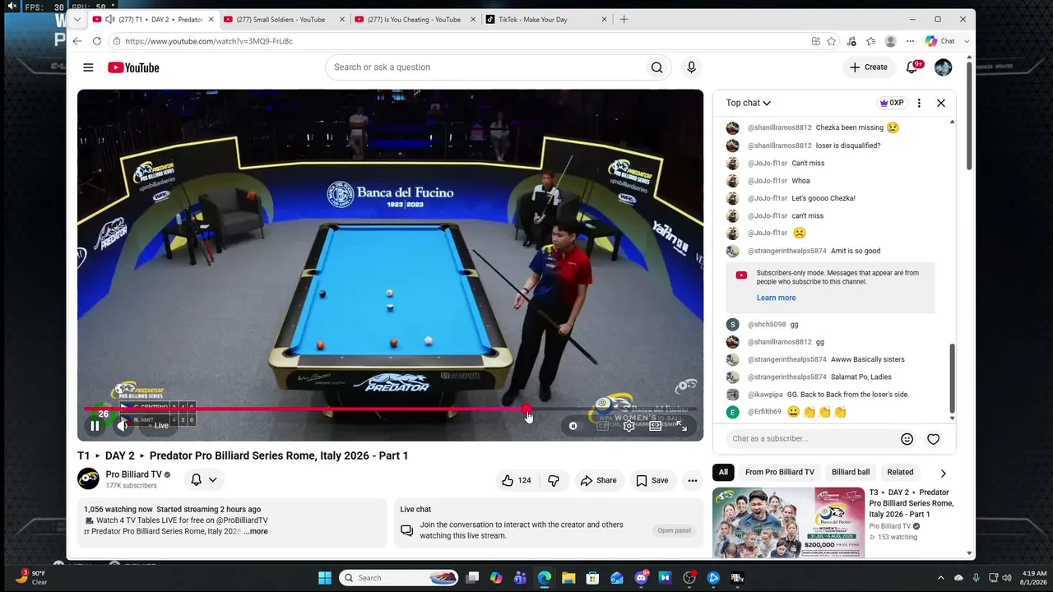Image resolution: width=1053 pixels, height=592 pixels.
Task: Save the video to a playlist
Action: tap(652, 480)
